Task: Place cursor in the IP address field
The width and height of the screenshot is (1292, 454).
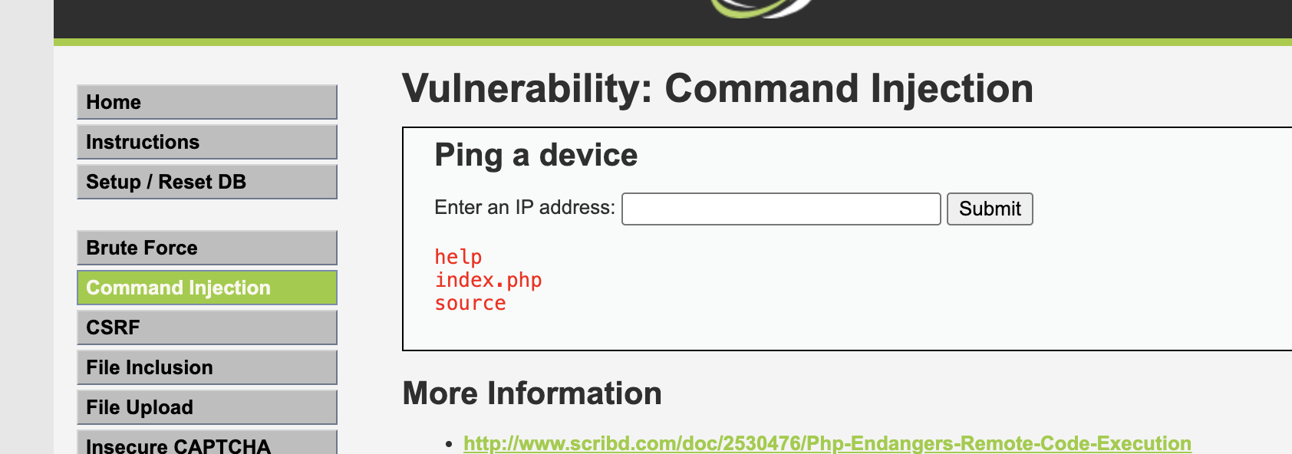Action: coord(779,209)
